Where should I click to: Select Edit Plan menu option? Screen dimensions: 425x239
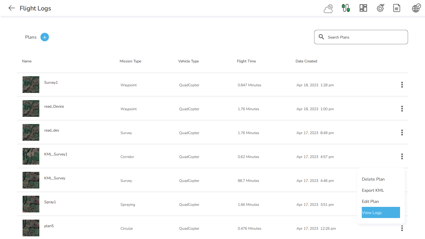(370, 202)
